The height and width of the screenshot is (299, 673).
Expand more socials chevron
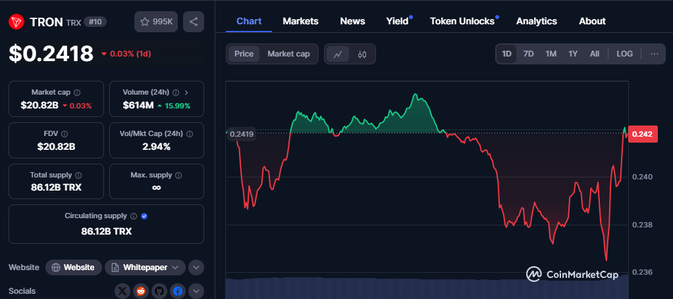pos(196,291)
